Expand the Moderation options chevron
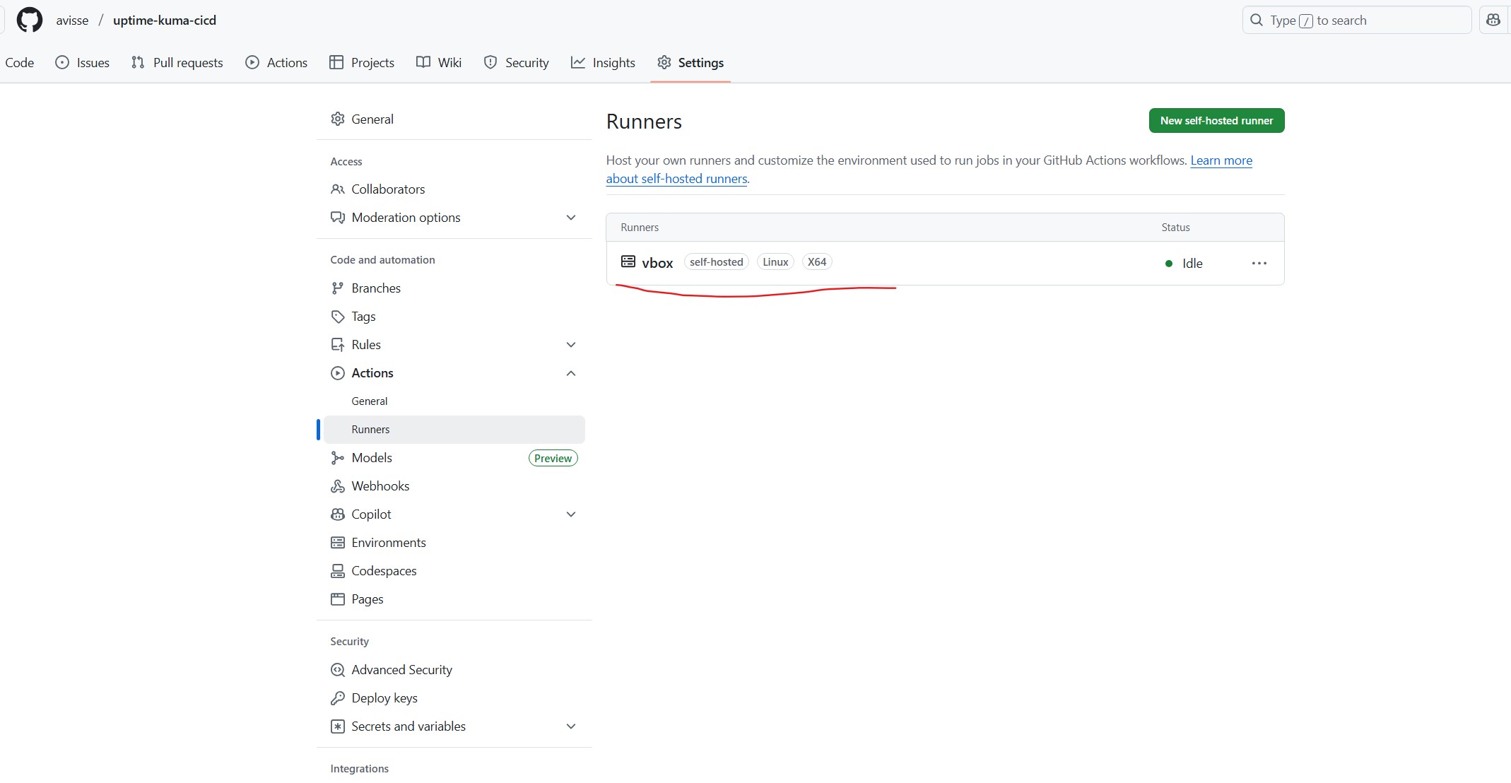This screenshot has height=783, width=1511. [x=571, y=218]
